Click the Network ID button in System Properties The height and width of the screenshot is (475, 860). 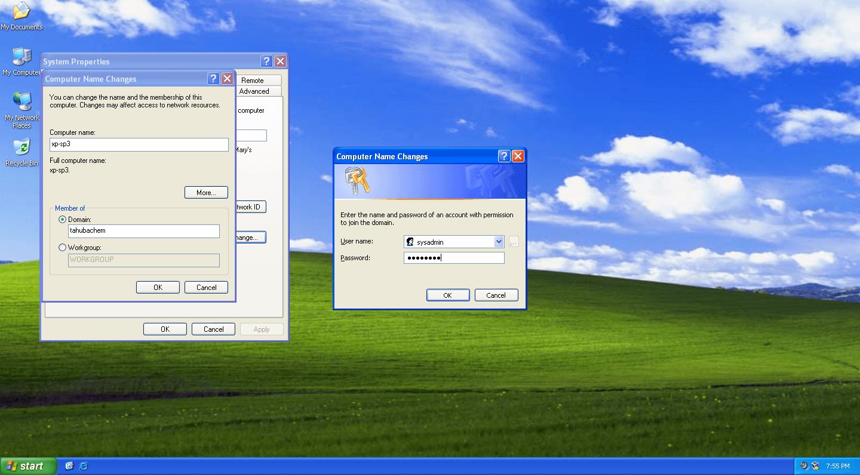[x=251, y=207]
